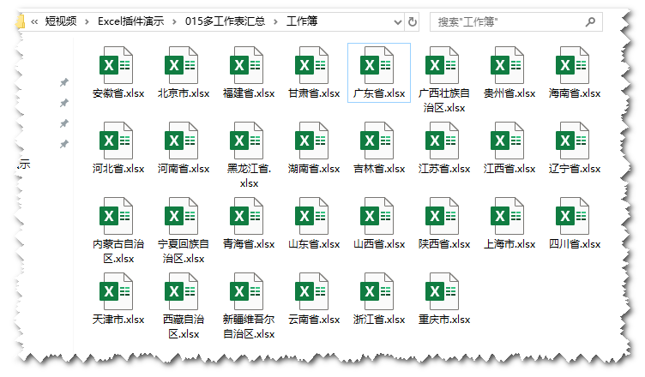Image resolution: width=645 pixels, height=377 pixels.
Task: Expand the chevron after 015多工作表汇总
Action: [x=275, y=21]
